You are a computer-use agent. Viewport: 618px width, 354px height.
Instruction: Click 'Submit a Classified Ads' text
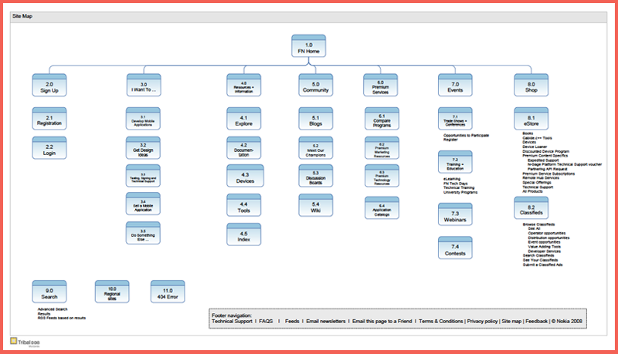[543, 265]
